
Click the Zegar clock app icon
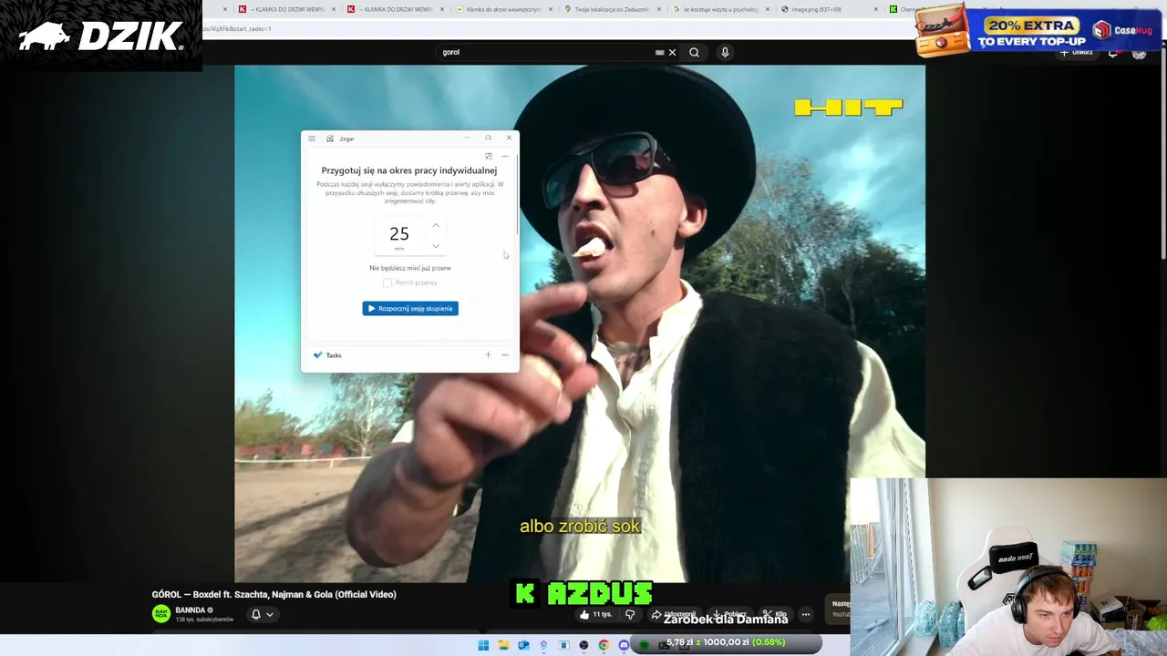click(330, 138)
